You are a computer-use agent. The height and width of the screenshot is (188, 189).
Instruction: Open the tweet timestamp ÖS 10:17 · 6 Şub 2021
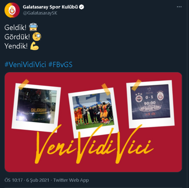pyautogui.click(x=27, y=180)
